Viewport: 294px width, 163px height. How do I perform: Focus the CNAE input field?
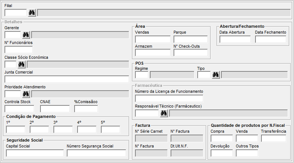pos(55,109)
